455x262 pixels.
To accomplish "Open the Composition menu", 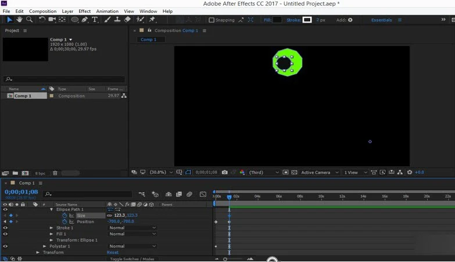I will [x=42, y=11].
